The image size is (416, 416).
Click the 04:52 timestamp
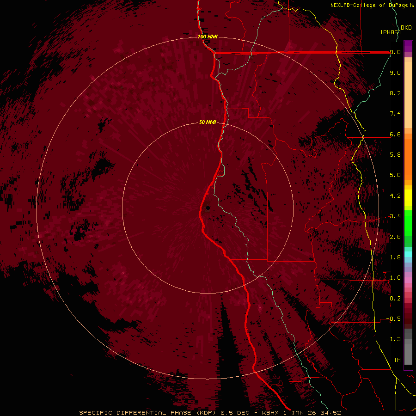tap(330, 413)
